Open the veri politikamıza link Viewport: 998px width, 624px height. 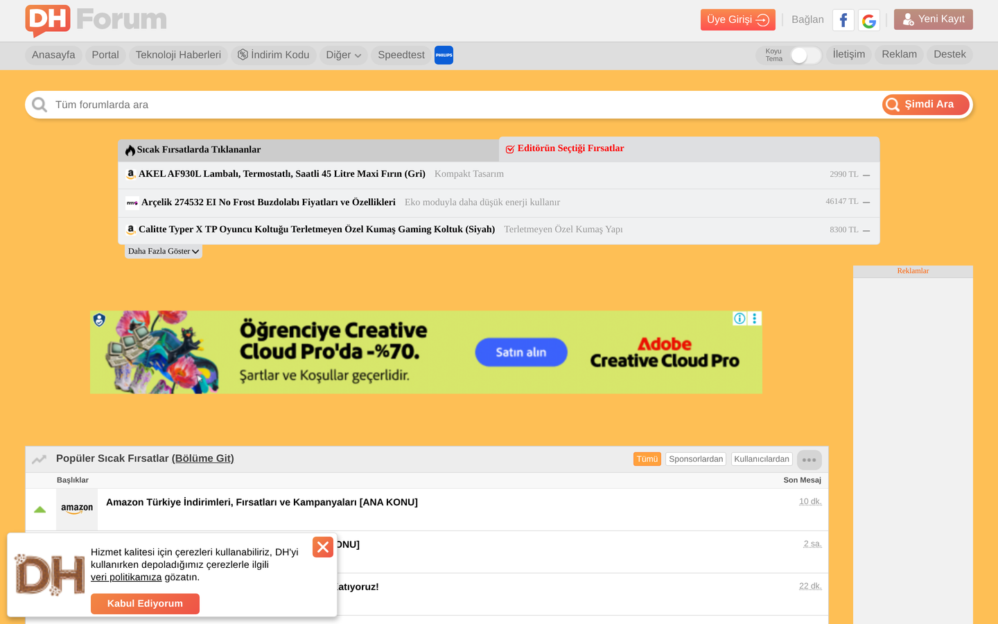126,578
